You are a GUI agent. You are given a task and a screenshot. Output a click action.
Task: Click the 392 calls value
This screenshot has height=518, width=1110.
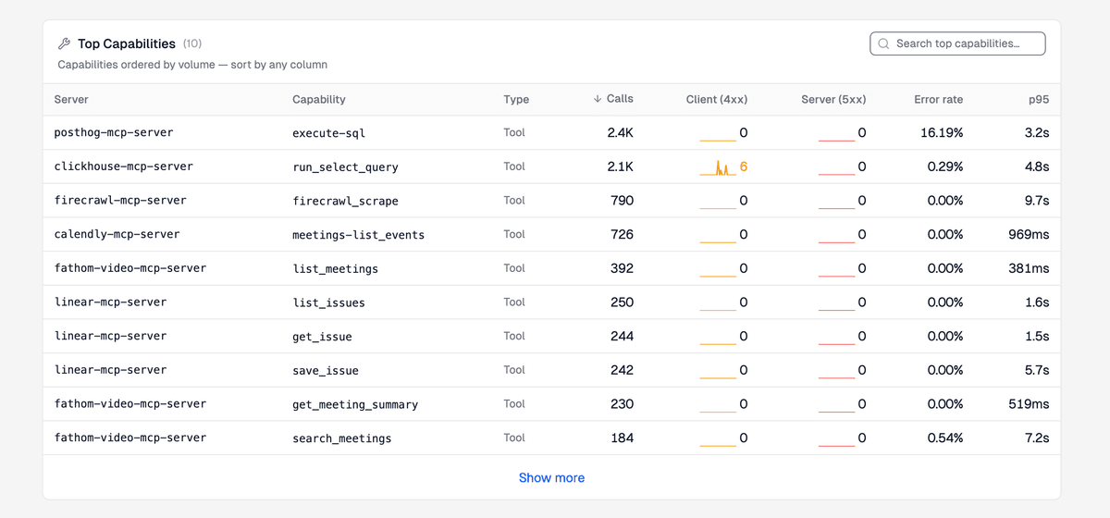point(623,267)
